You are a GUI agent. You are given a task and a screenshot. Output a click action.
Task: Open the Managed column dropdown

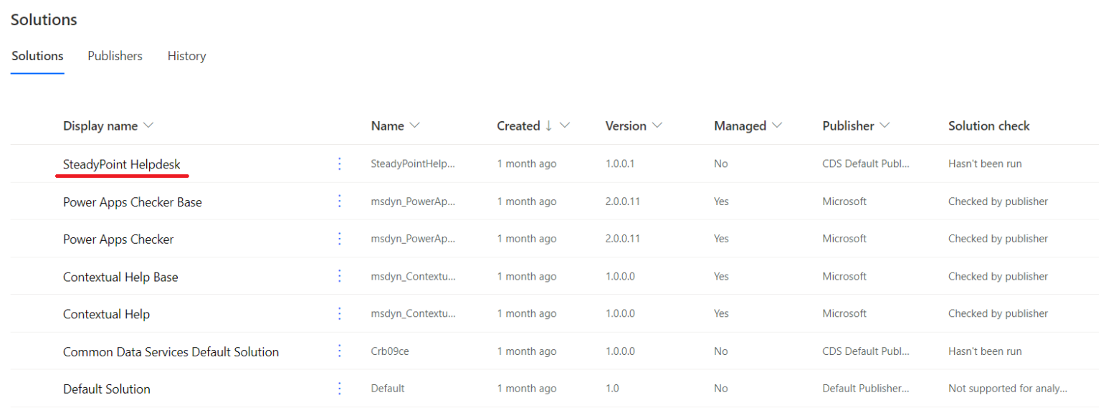pos(779,125)
